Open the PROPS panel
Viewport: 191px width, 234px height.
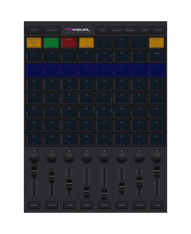click(159, 30)
